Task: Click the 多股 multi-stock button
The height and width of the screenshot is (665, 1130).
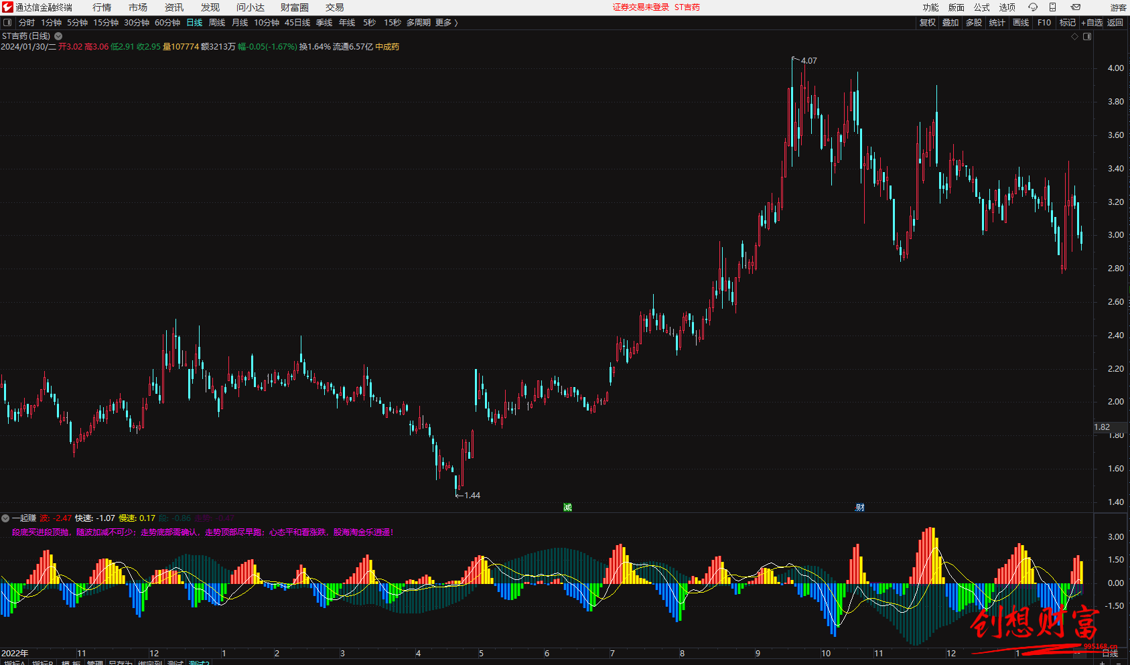Action: [x=974, y=23]
